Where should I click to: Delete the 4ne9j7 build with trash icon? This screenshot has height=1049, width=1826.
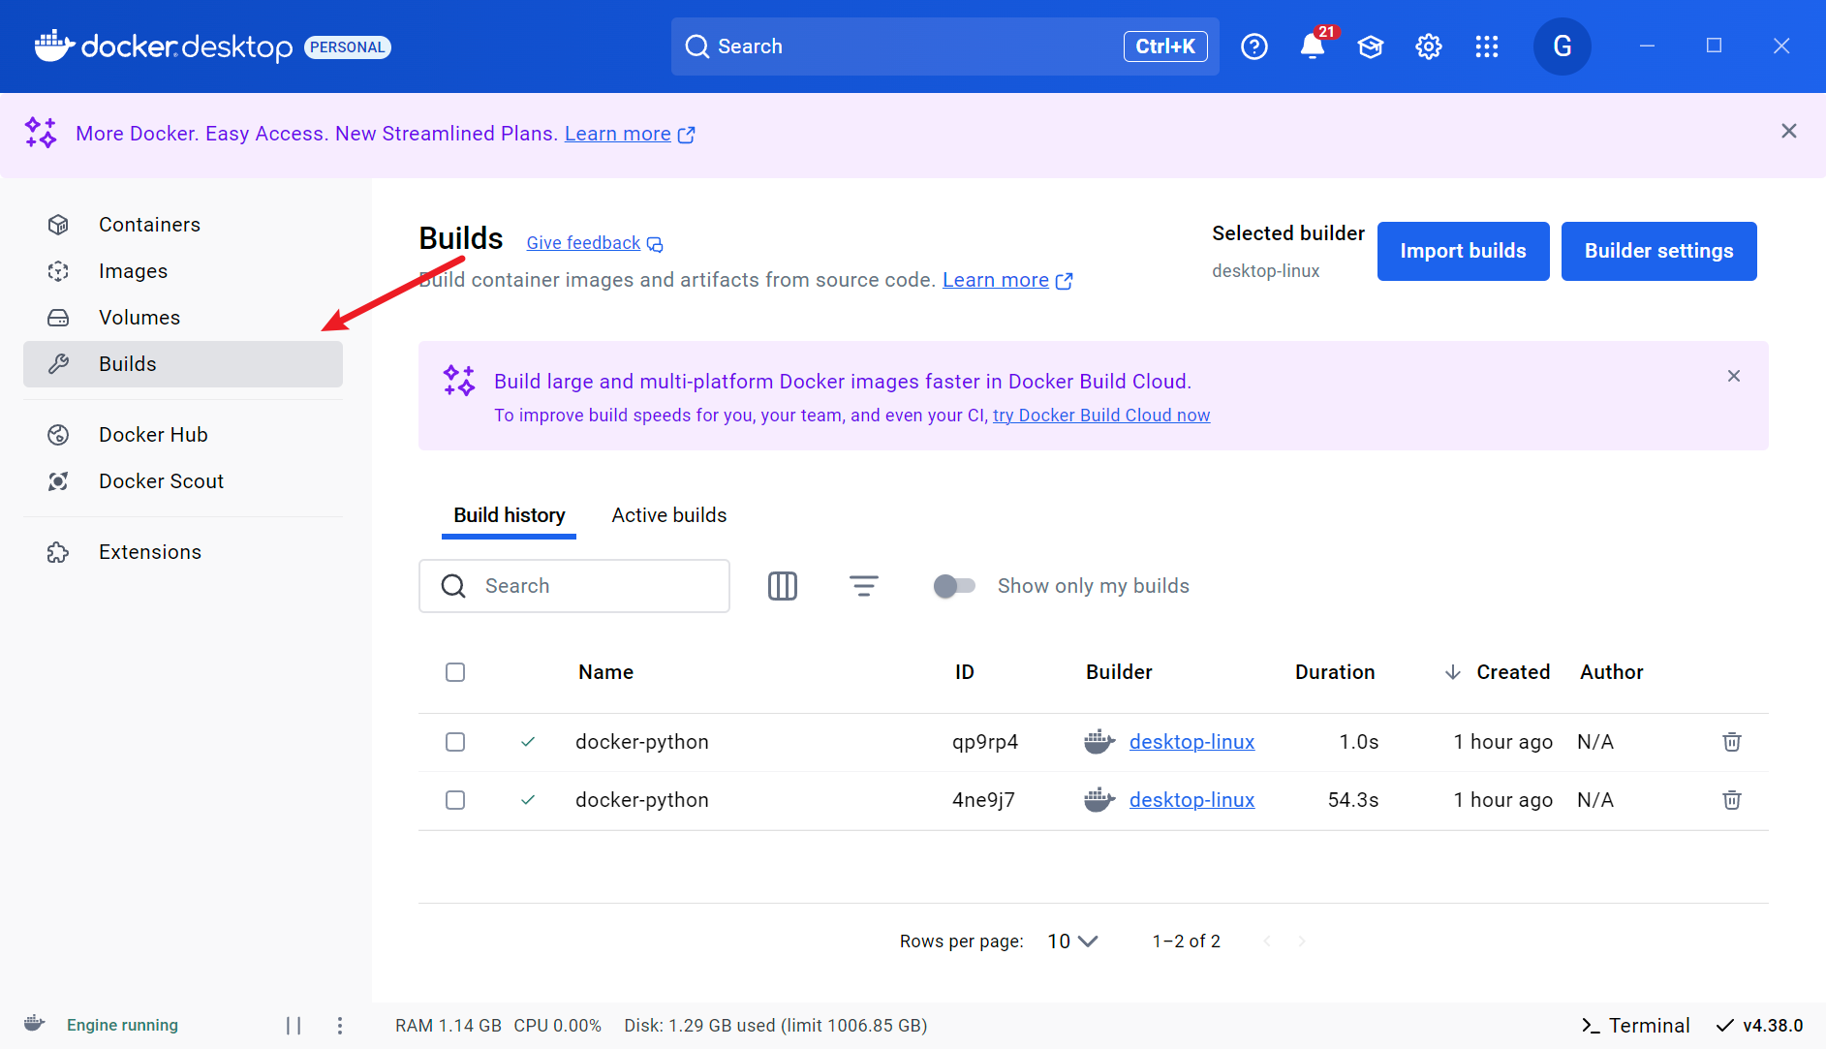[x=1732, y=800]
